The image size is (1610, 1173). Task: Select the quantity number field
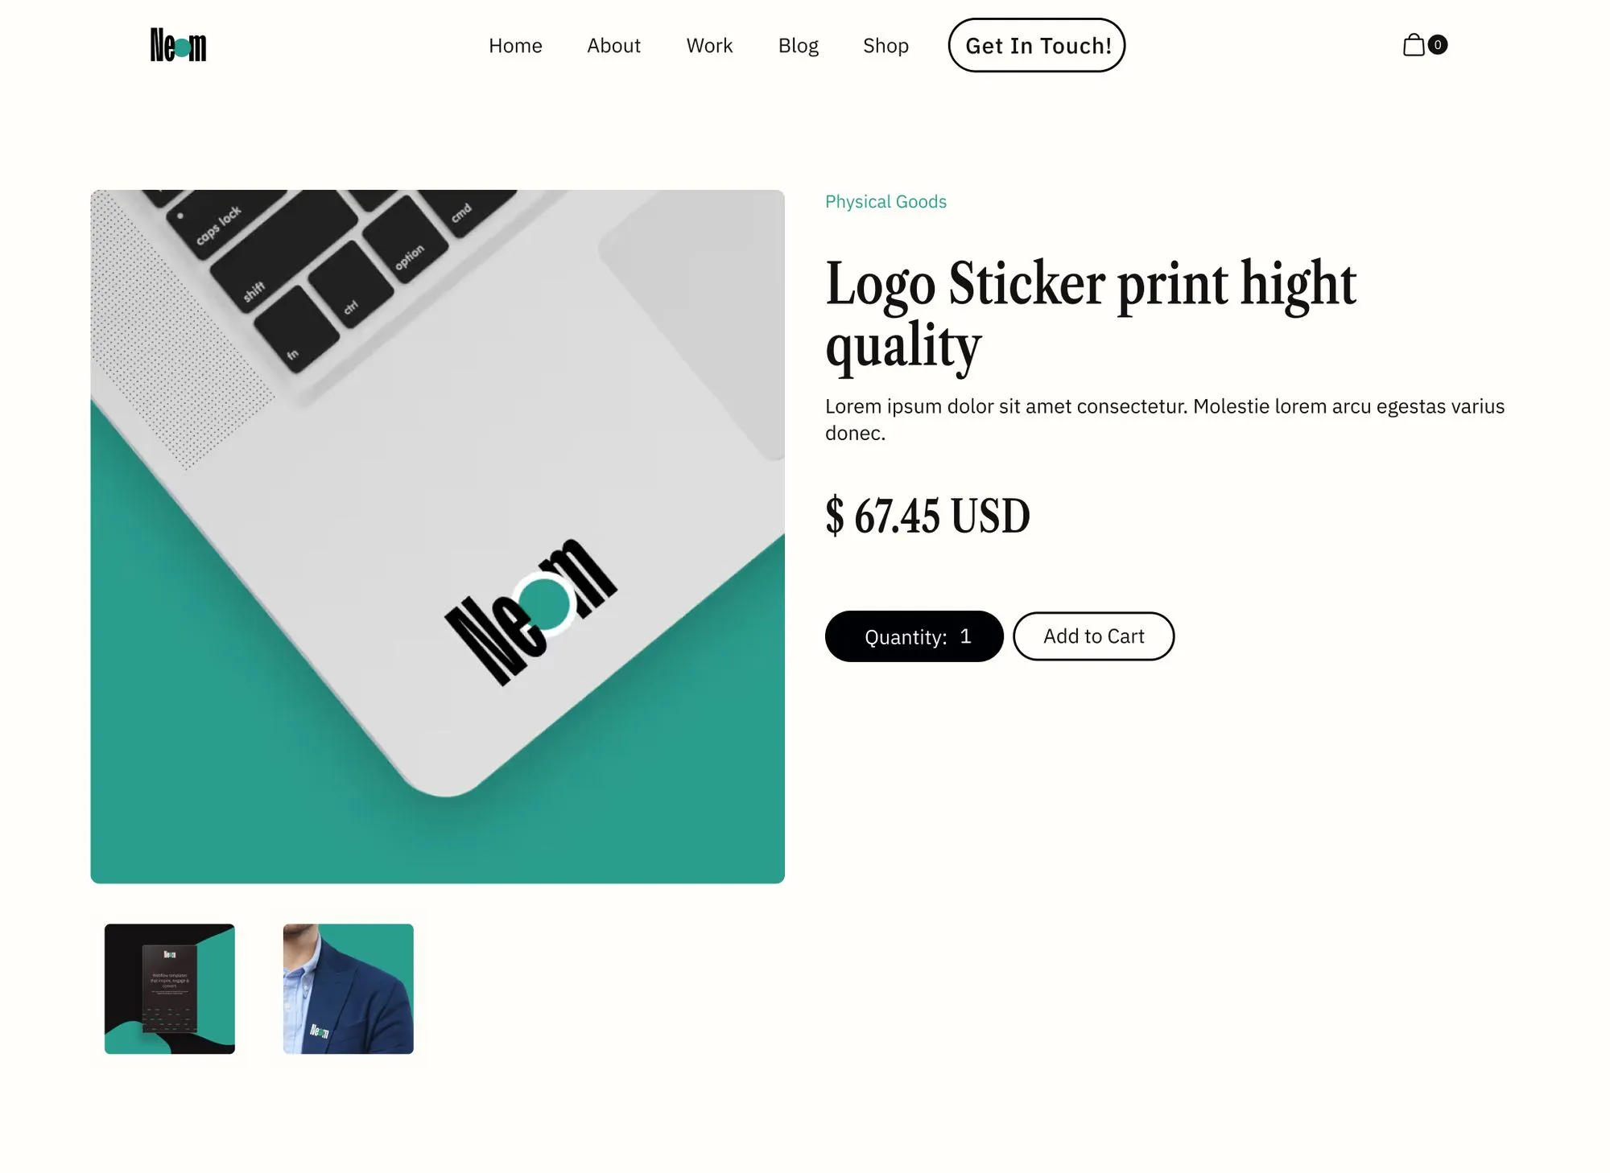coord(966,636)
